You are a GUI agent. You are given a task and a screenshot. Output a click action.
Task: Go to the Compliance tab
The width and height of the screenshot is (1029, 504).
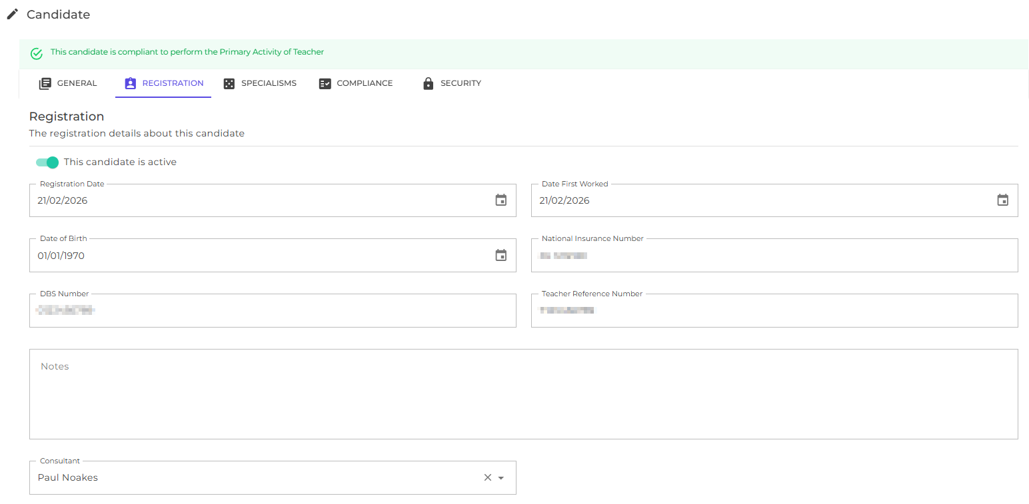coord(356,83)
